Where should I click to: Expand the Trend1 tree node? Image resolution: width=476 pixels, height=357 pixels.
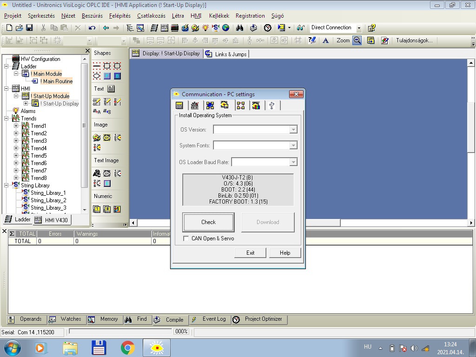[x=16, y=126]
